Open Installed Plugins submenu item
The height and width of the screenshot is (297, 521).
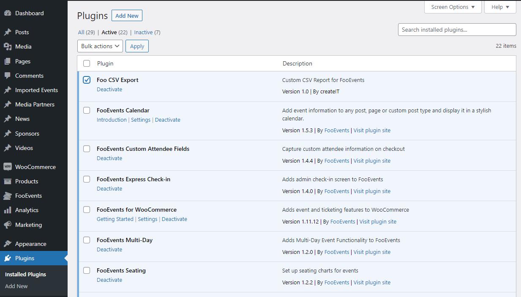(x=25, y=274)
